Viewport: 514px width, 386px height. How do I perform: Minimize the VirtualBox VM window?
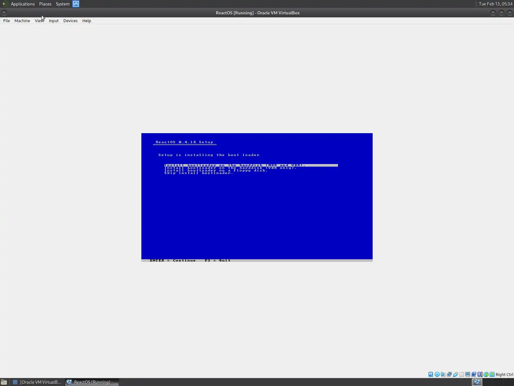[x=493, y=13]
